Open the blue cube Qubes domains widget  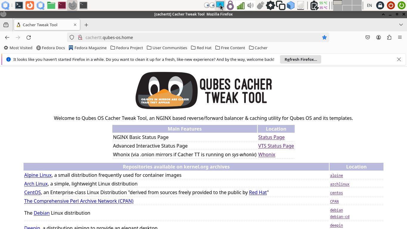[x=291, y=5]
